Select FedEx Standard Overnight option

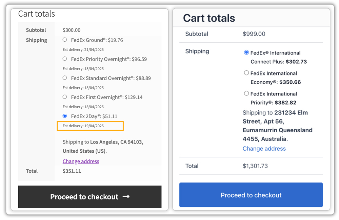[x=64, y=78]
